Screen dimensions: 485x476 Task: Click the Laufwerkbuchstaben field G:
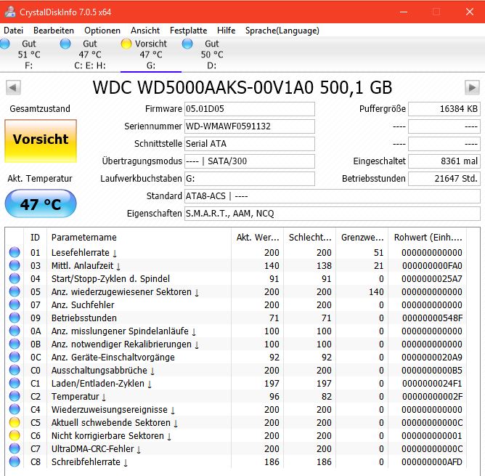pos(250,179)
